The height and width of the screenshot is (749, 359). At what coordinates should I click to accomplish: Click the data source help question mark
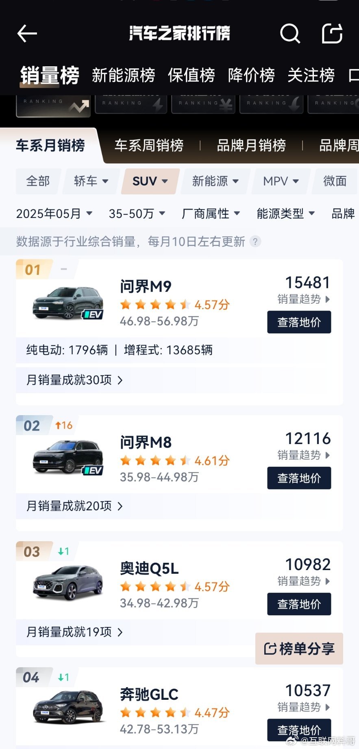coord(255,242)
